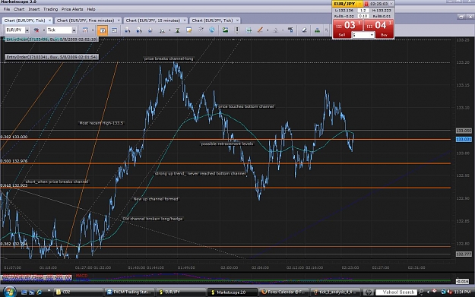Expand the toolbar overflow chevron

[326, 30]
